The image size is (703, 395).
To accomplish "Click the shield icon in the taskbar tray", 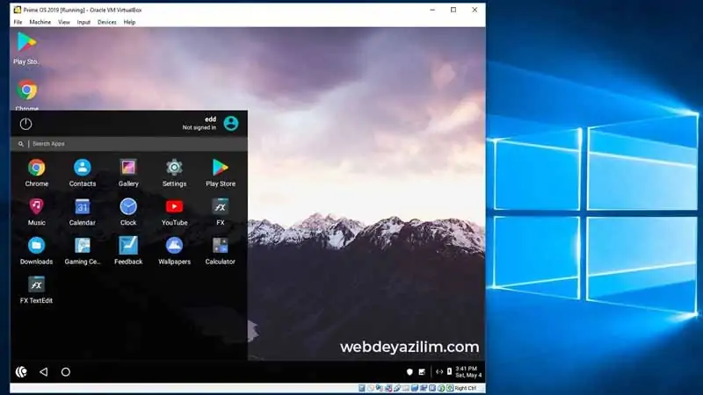I will pyautogui.click(x=409, y=371).
